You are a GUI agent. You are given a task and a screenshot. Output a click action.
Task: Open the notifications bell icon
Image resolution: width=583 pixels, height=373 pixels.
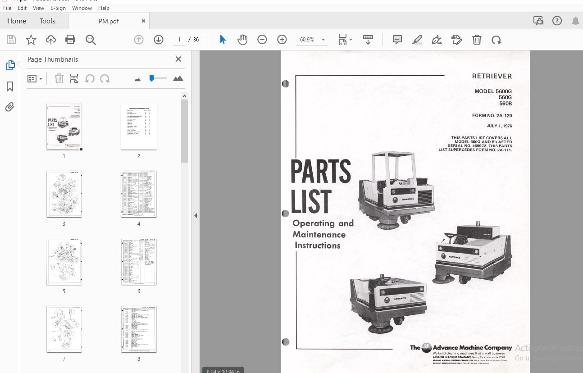coord(575,21)
